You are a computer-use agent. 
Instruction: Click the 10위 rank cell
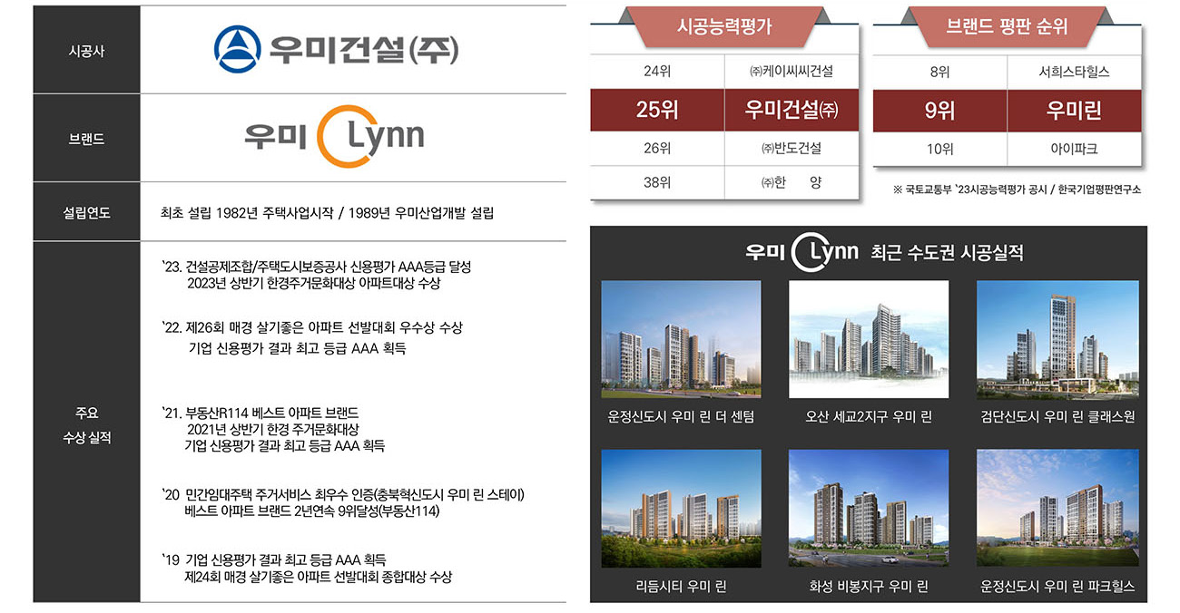coord(940,148)
